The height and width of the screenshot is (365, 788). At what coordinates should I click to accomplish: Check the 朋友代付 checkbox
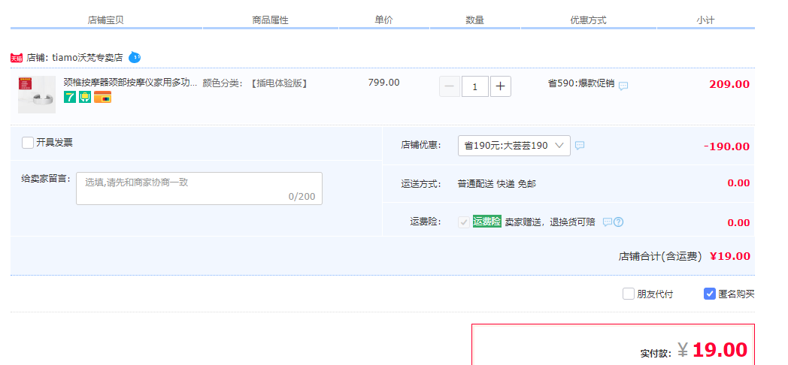coord(628,294)
